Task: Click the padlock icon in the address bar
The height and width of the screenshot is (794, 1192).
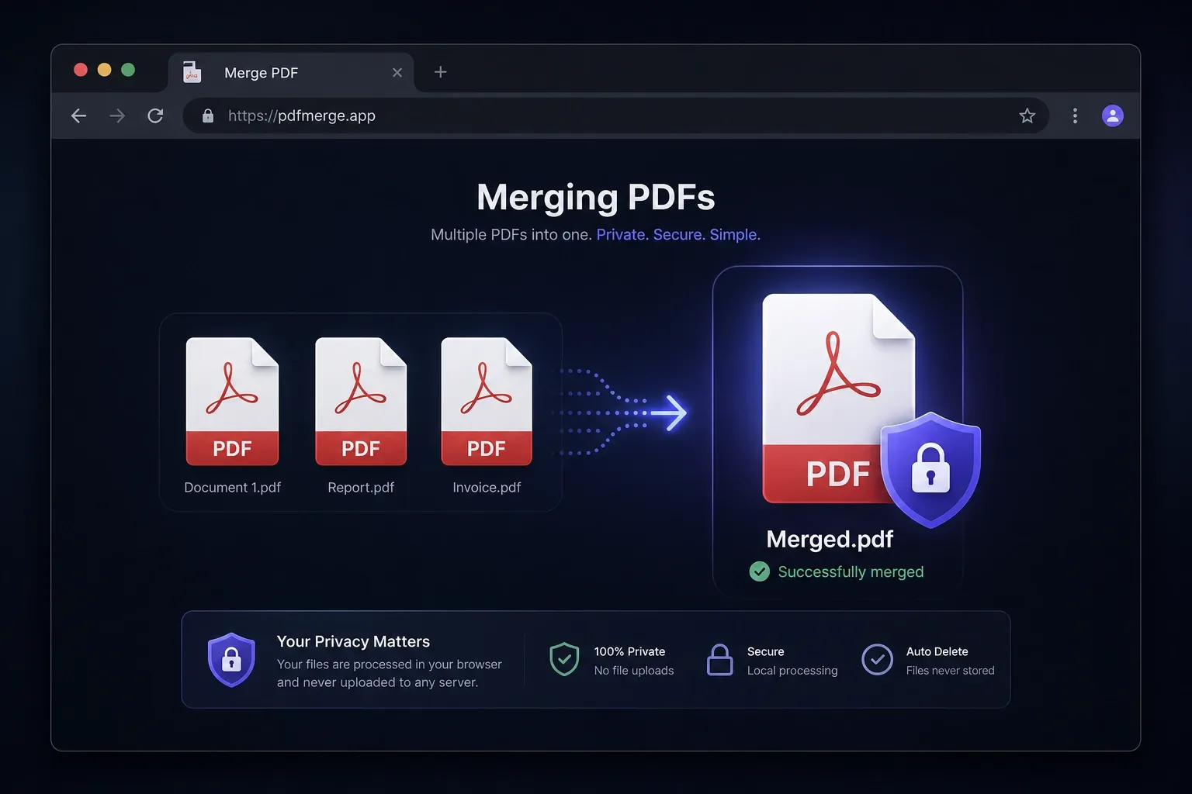Action: pos(208,116)
